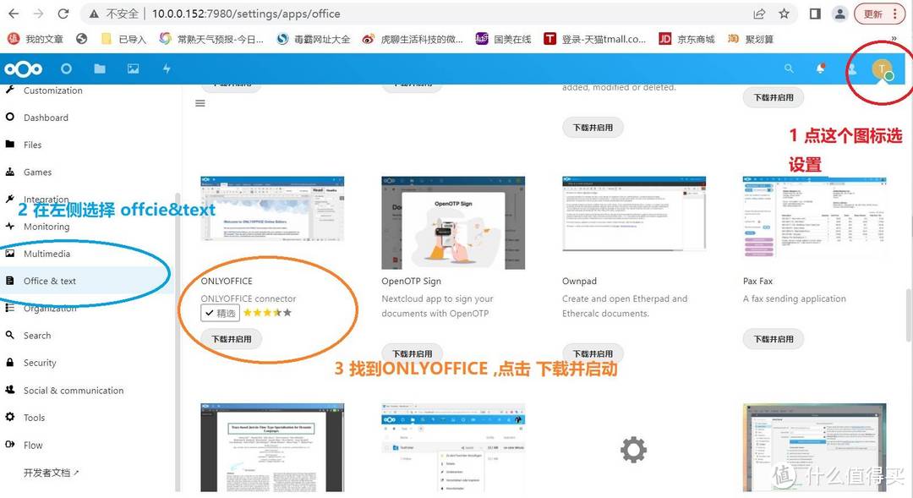Viewport: 913px width, 498px height.
Task: Open 开发者文档 developer docs link
Action: point(52,473)
